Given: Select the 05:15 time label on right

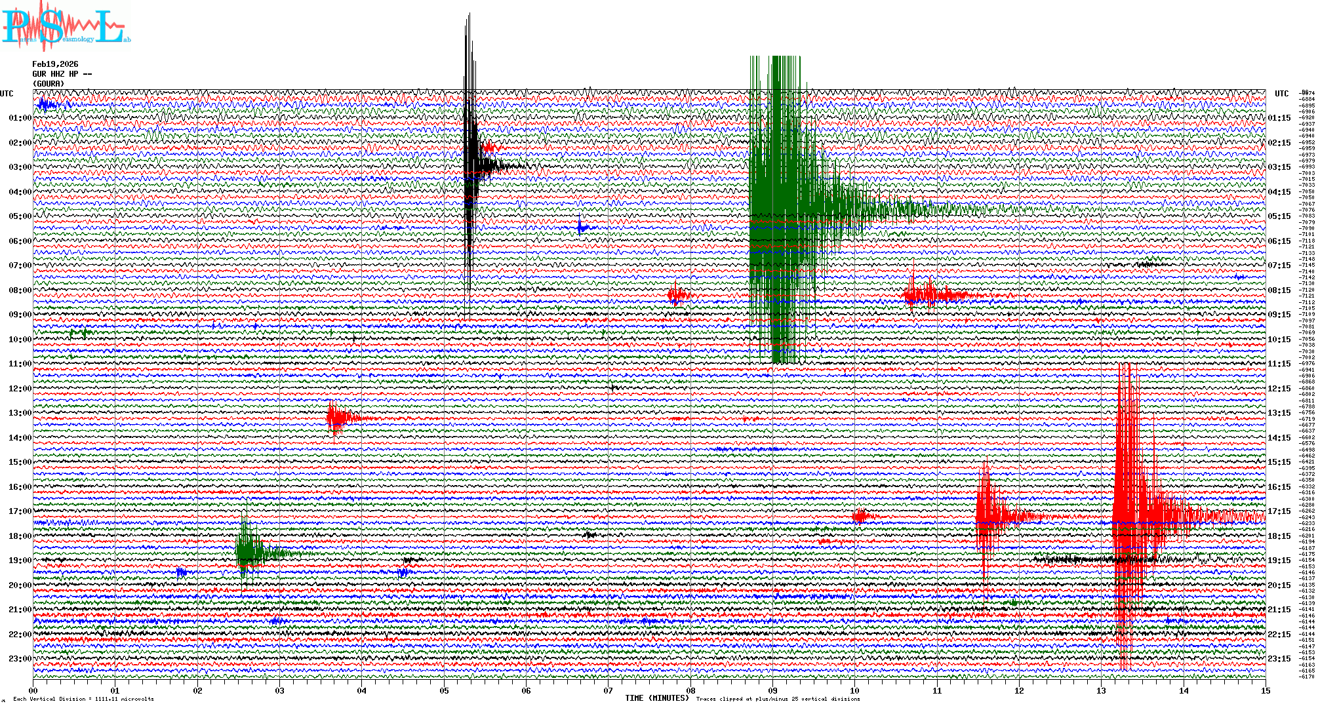Looking at the screenshot, I should click(1279, 216).
